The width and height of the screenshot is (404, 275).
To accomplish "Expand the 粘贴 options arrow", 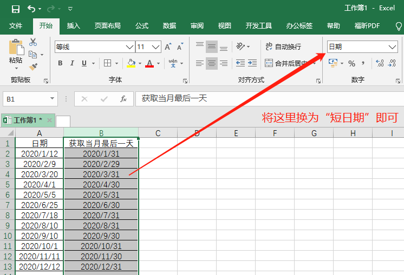I will 16,69.
